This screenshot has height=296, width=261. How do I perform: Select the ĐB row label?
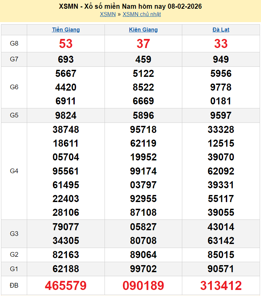pyautogui.click(x=14, y=286)
